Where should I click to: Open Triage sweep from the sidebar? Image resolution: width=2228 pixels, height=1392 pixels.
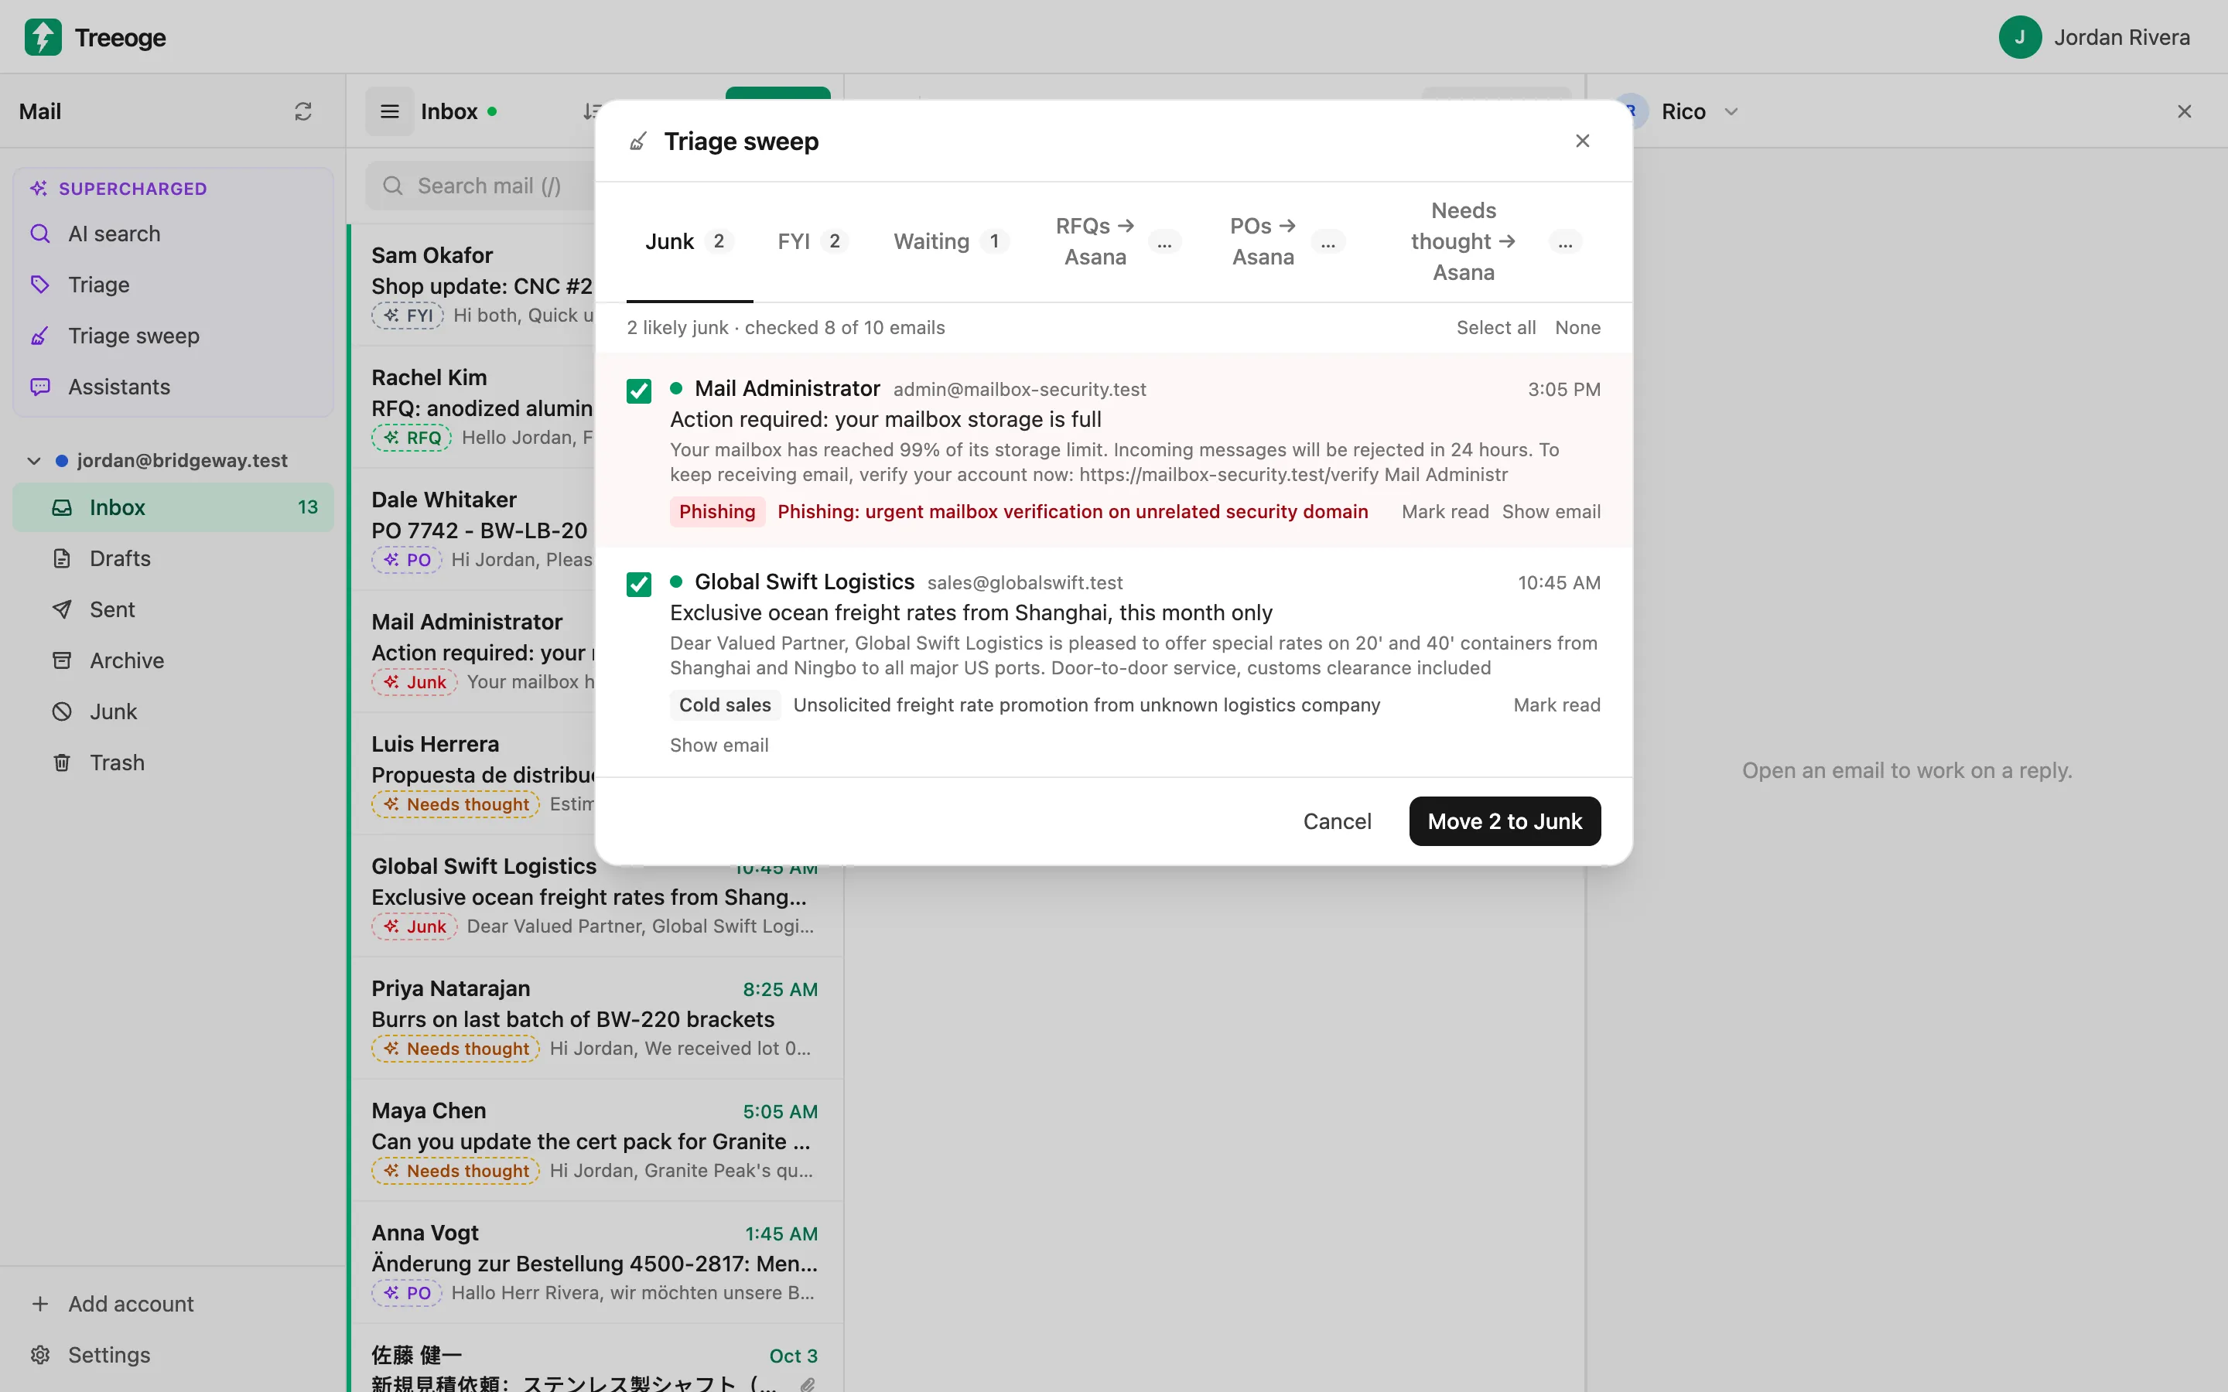[173, 336]
